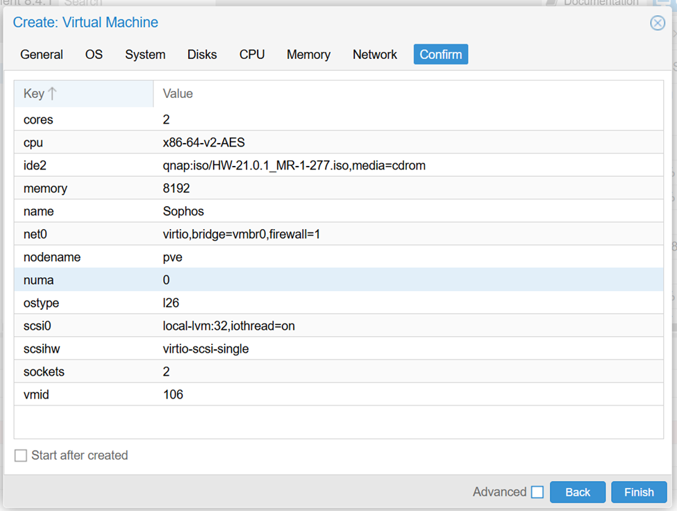This screenshot has height=511, width=677.
Task: Click the Value column header
Action: click(178, 94)
